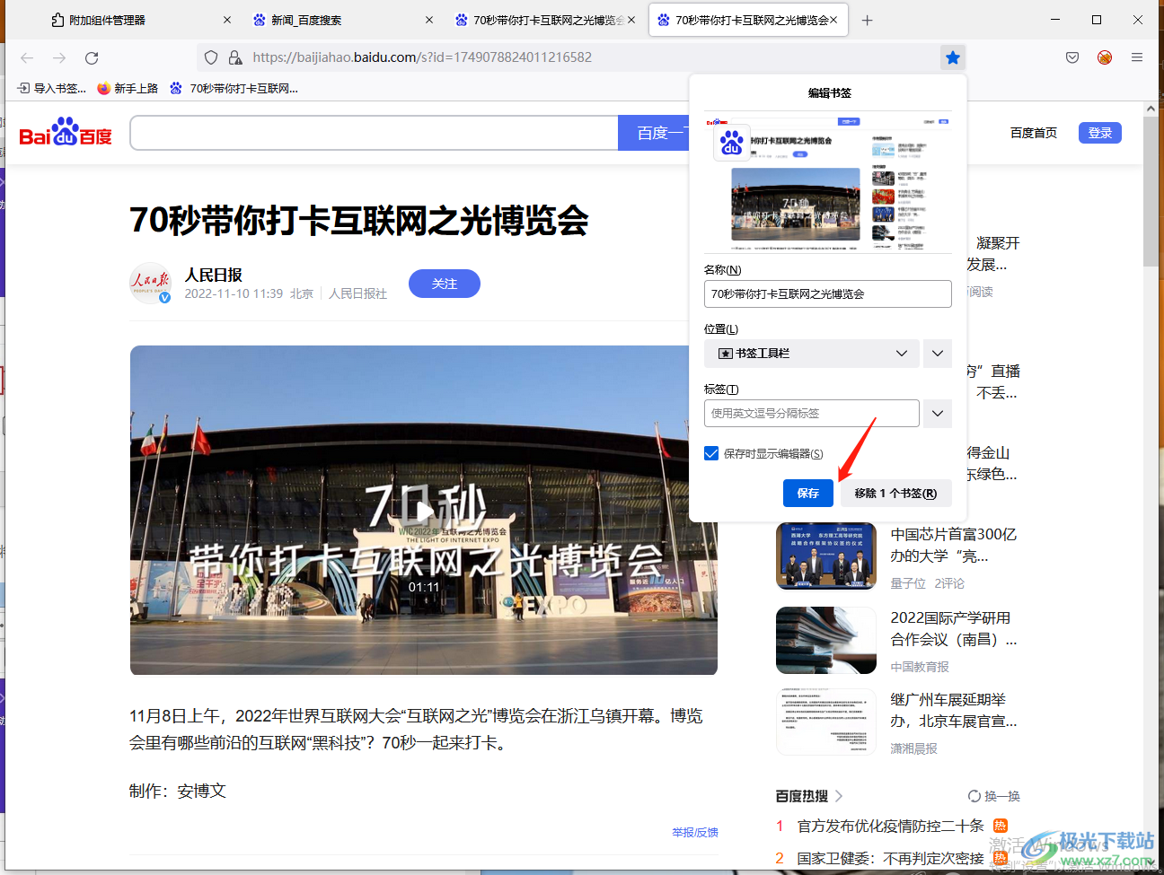Click 百度一下 search button
This screenshot has height=875, width=1164.
pos(653,133)
